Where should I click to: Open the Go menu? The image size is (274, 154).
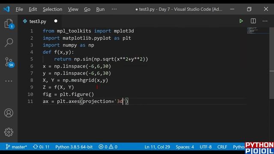coord(87,9)
